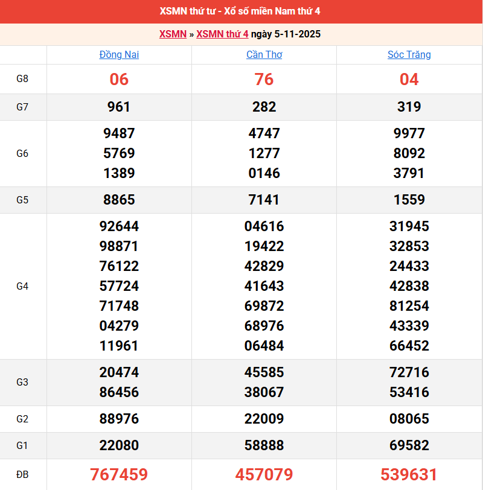
Task: Select the G8 result 76 for Cần Thơ
Action: (264, 80)
